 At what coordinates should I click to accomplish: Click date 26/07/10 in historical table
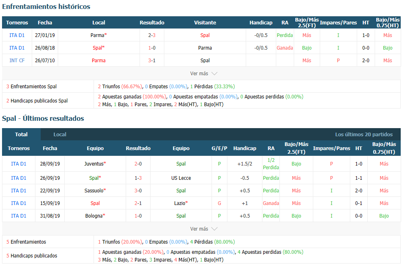pos(45,61)
